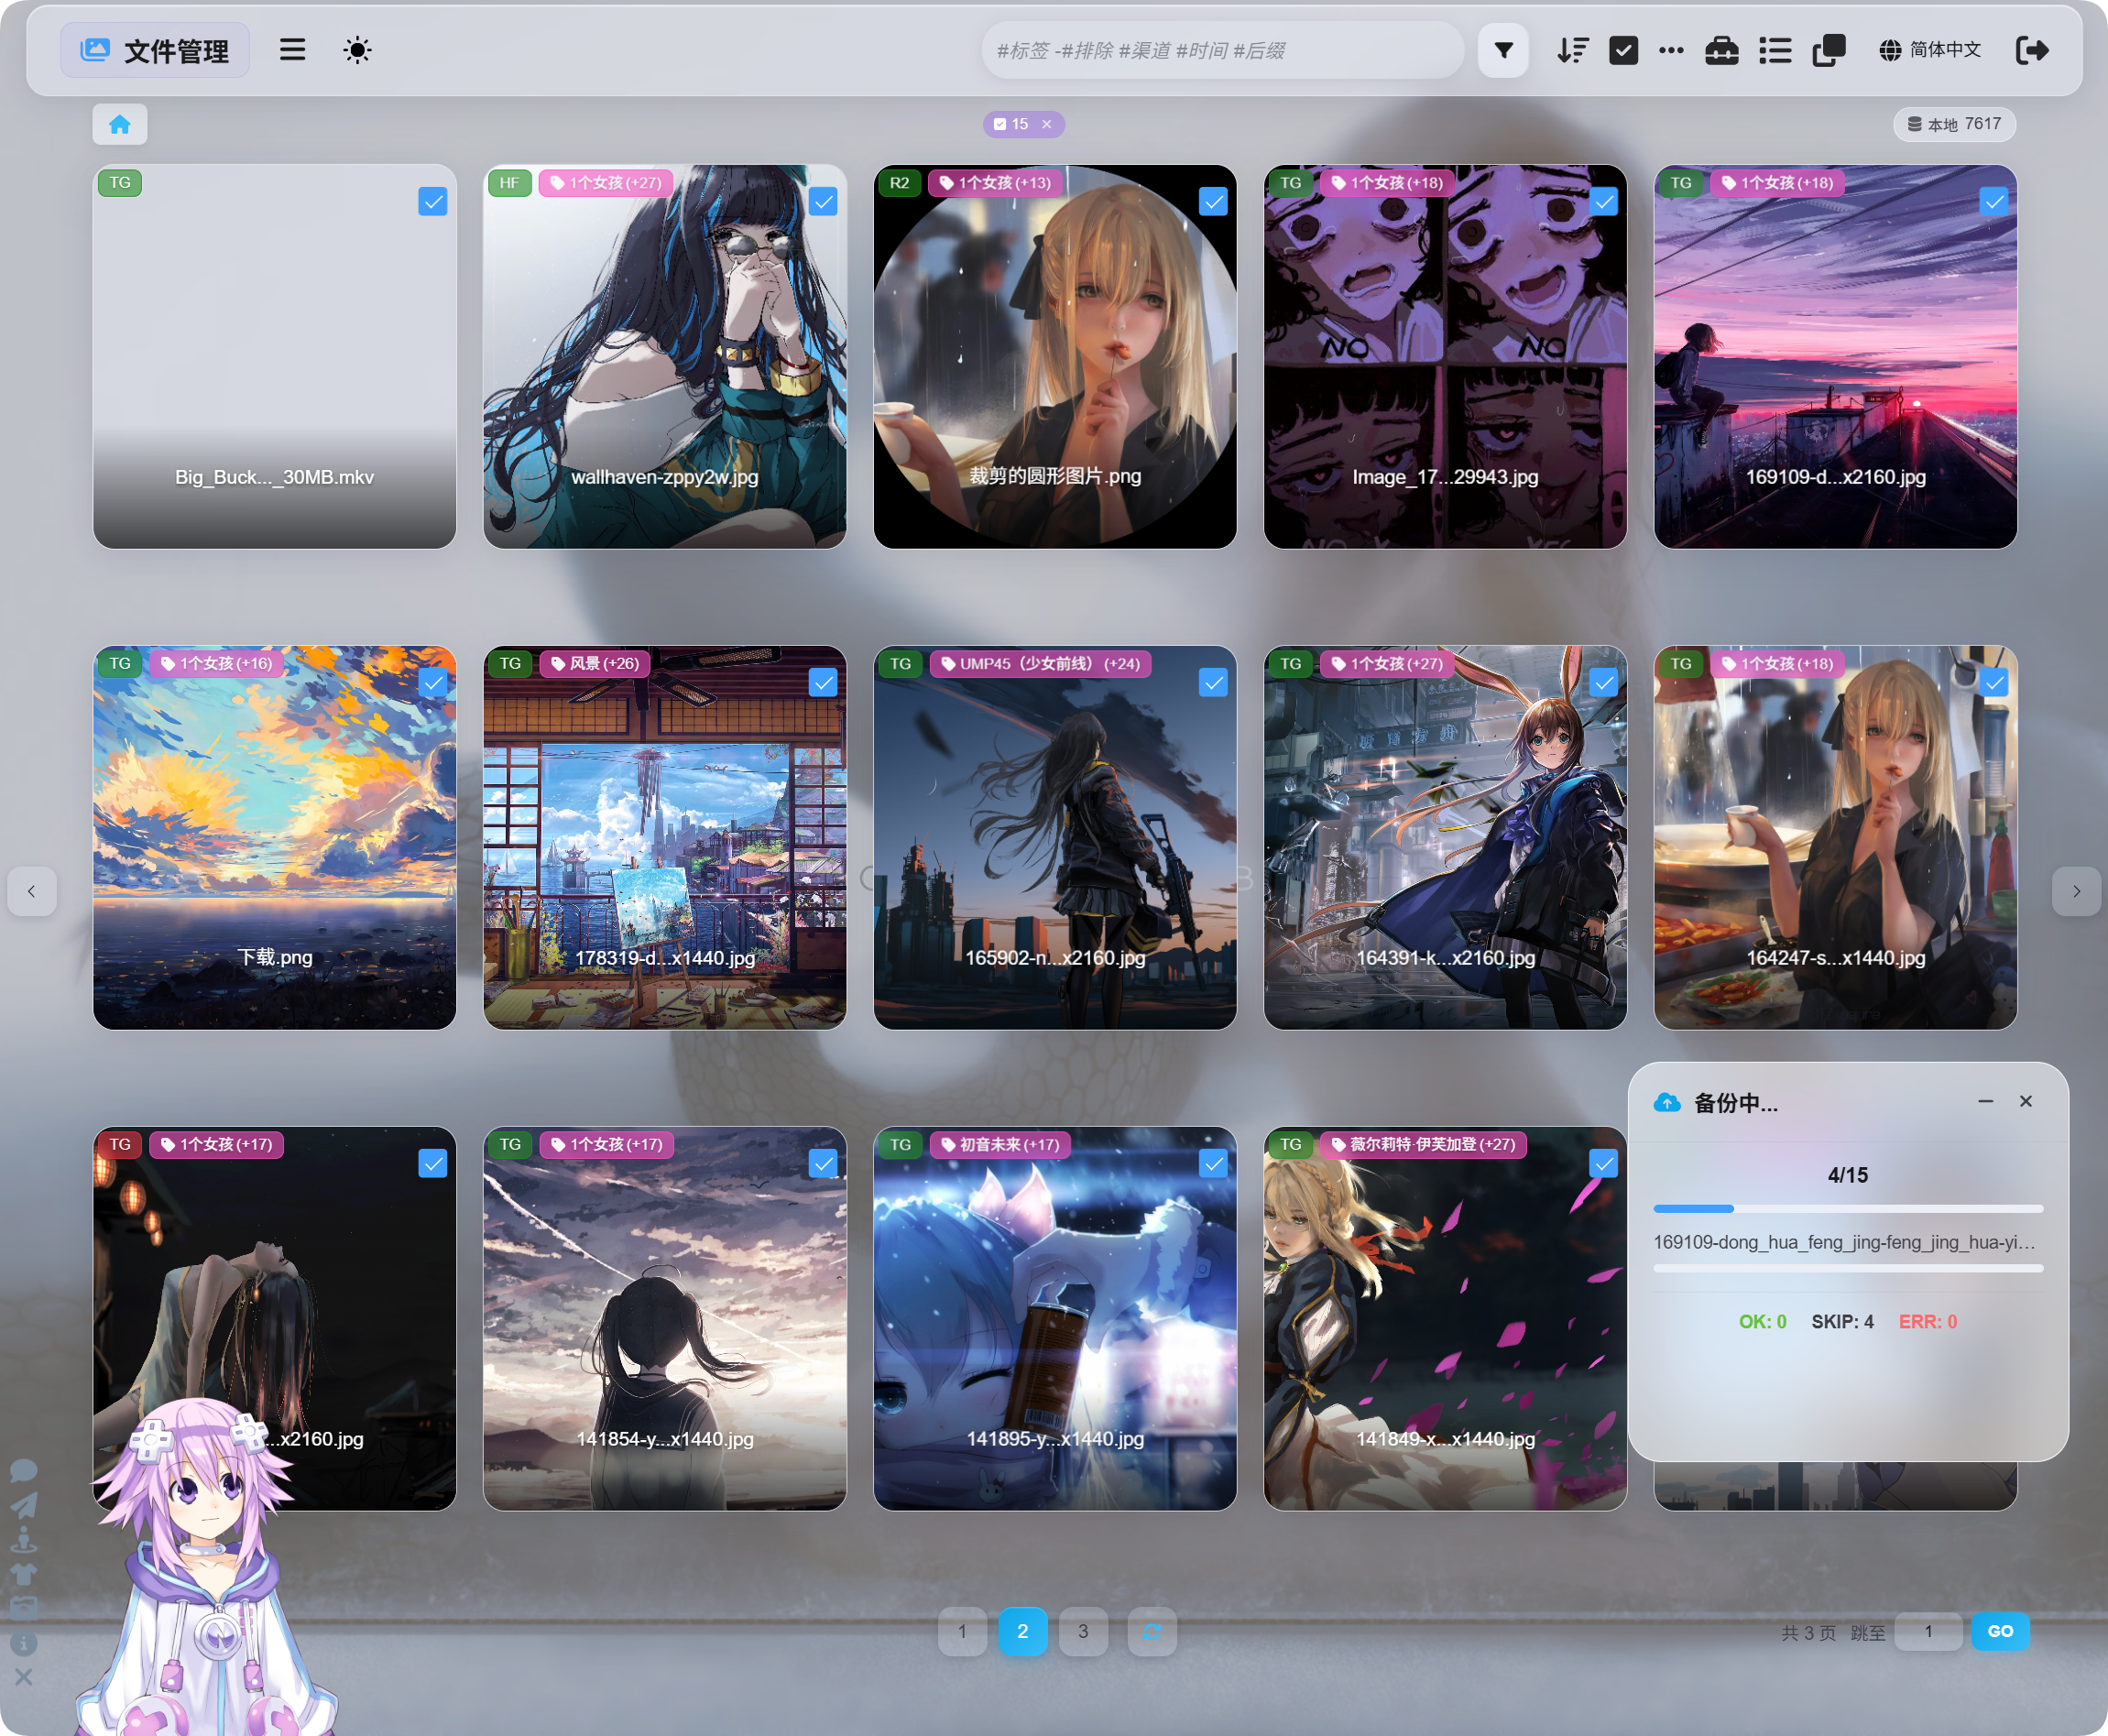
Task: Log out using the exit icon
Action: [2032, 50]
